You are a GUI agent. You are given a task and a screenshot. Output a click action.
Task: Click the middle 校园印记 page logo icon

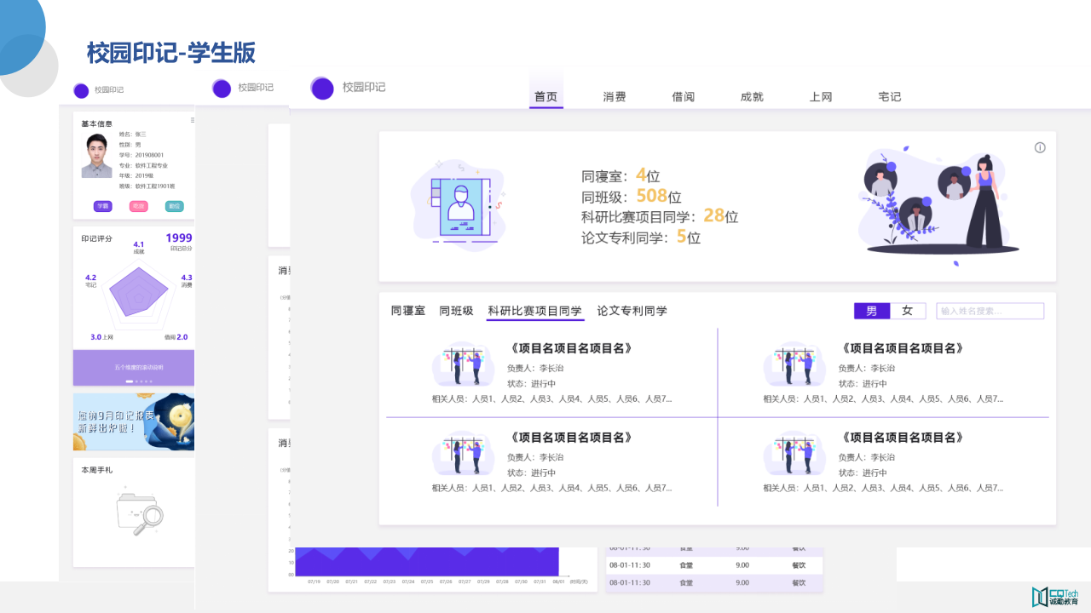tap(222, 88)
